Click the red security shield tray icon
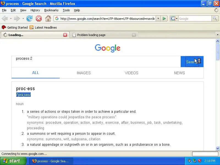This screenshot has height=165, width=220. point(199,161)
